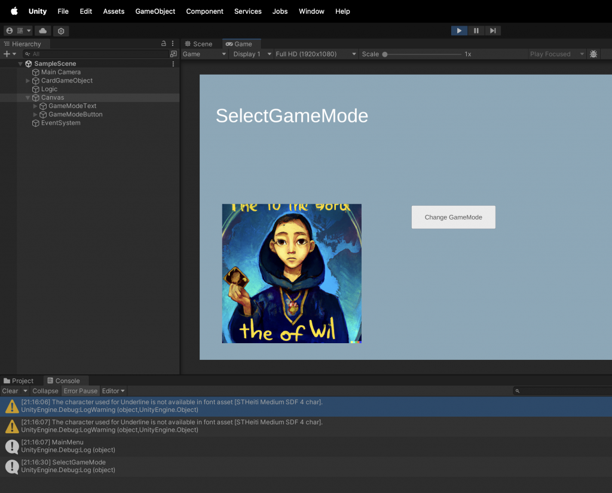Open the create object plus dropdown
612x493 pixels.
[x=10, y=54]
